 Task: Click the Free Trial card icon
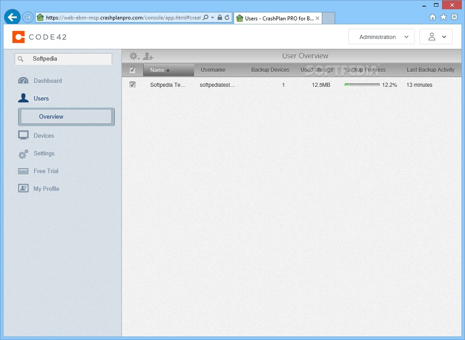coord(23,171)
